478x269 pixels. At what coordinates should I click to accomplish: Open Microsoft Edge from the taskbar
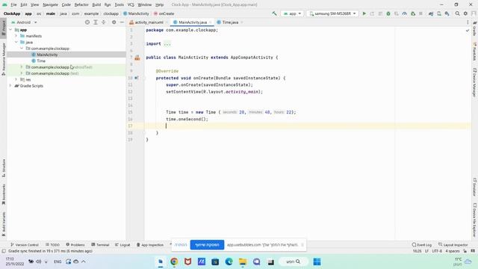[229, 262]
